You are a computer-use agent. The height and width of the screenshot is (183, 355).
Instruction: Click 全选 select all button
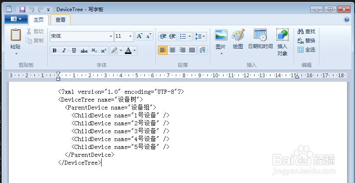pyautogui.click(x=306, y=50)
